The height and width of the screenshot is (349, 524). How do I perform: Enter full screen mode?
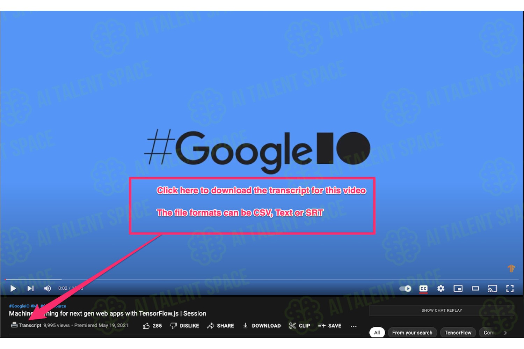(510, 288)
